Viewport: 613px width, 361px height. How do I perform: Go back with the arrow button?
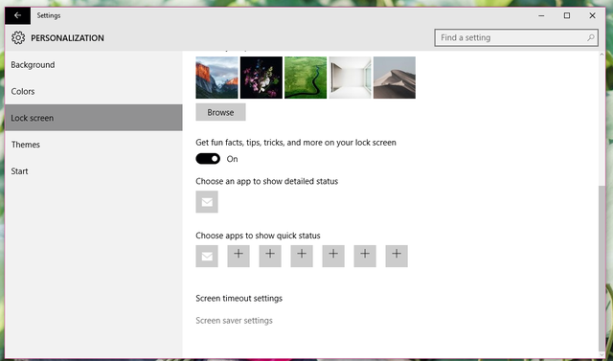point(17,15)
